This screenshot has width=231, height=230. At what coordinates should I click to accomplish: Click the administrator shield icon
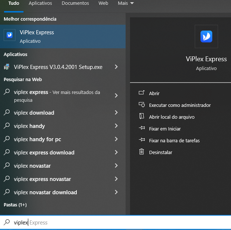142,105
